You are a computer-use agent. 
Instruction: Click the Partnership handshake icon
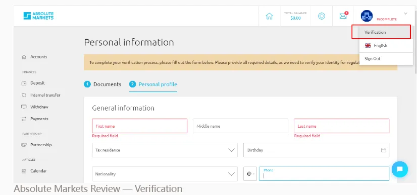24,145
